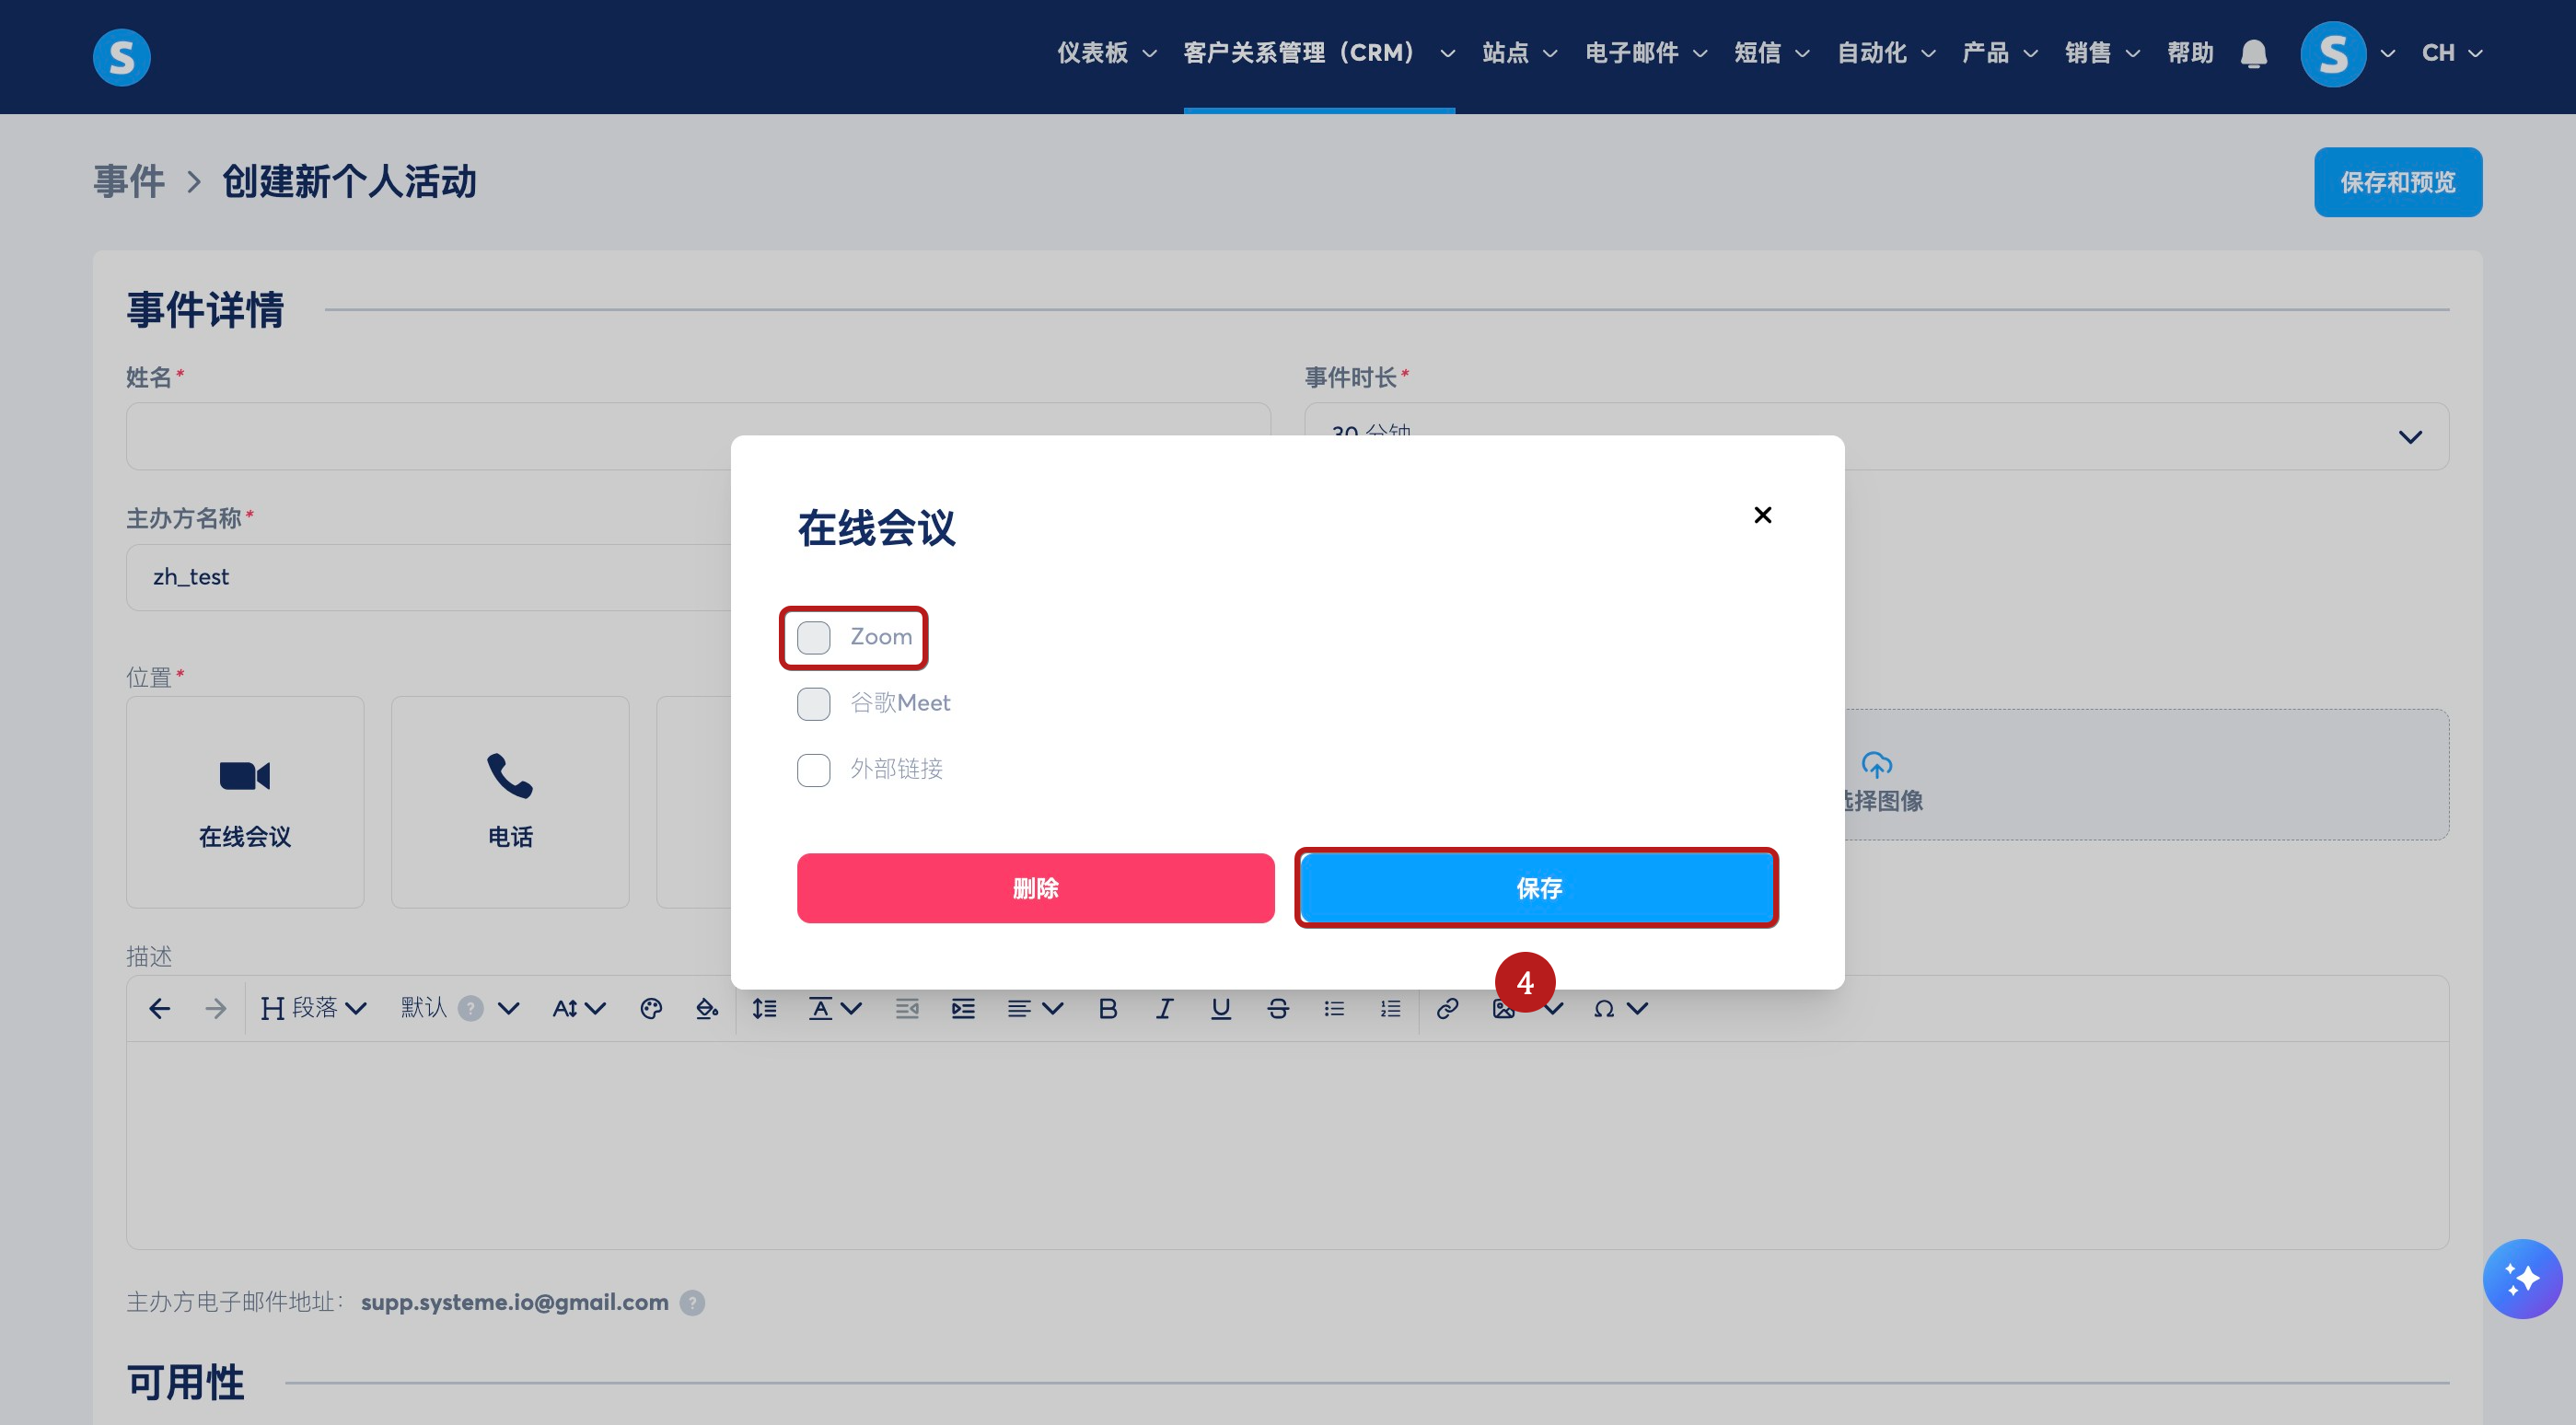Screen dimensions: 2576x1425
Task: Click the italic formatting icon
Action: point(1164,1008)
